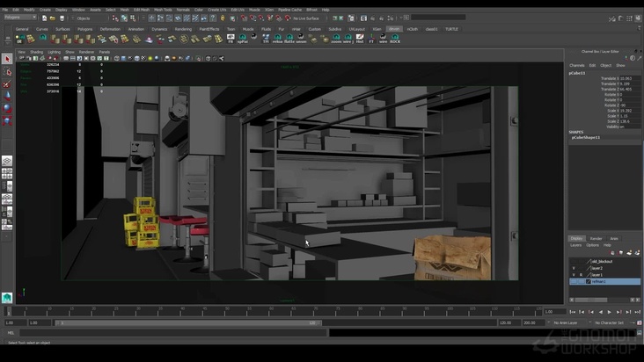Click the magnet Make Live icon
Screen dimensions: 644x362
(288, 18)
